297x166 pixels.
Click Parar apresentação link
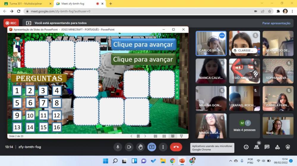pos(276,23)
